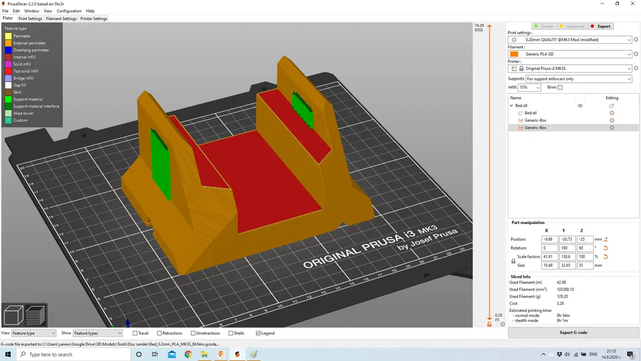Select the Bed.stl child part row

click(x=573, y=113)
